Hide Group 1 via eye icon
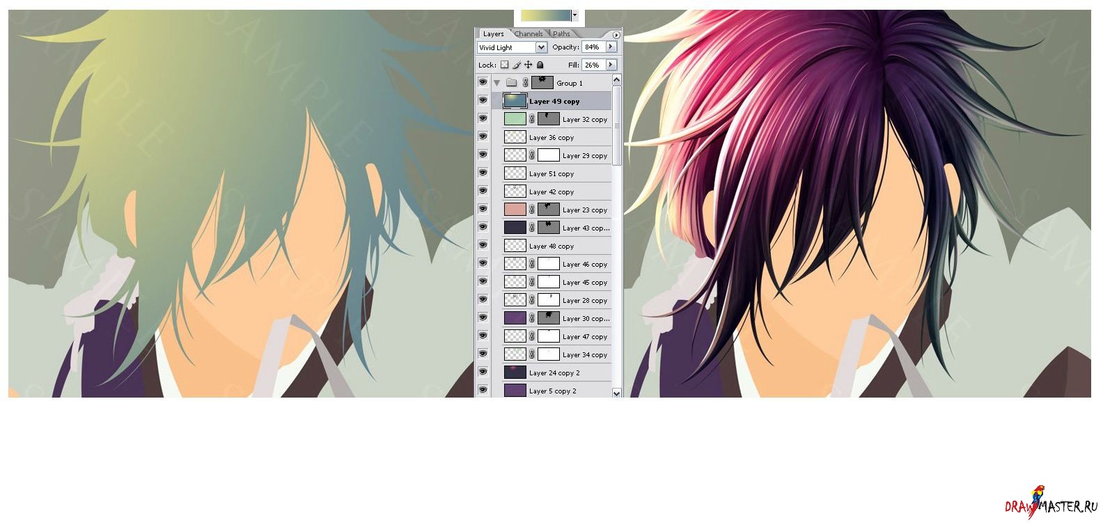1103x525 pixels. coord(483,82)
